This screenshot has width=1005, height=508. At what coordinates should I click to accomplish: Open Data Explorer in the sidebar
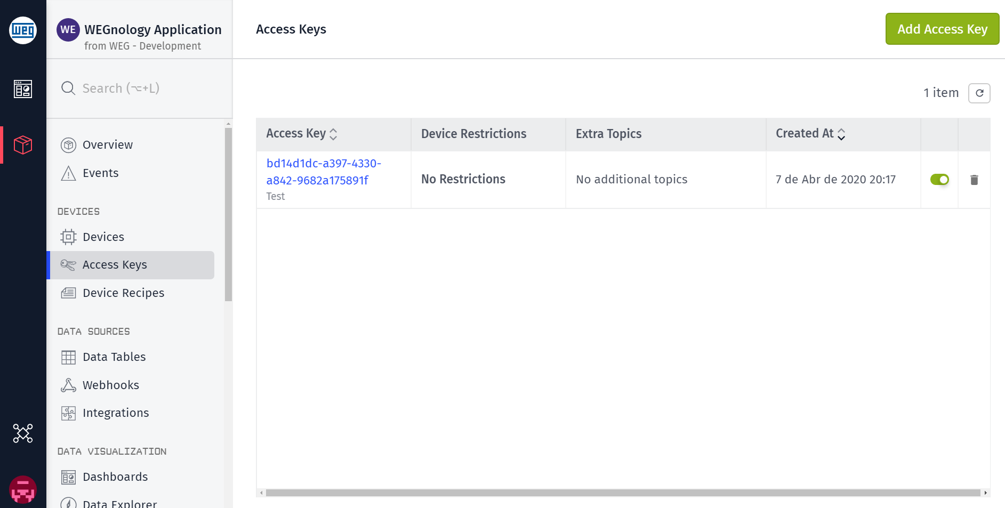119,504
